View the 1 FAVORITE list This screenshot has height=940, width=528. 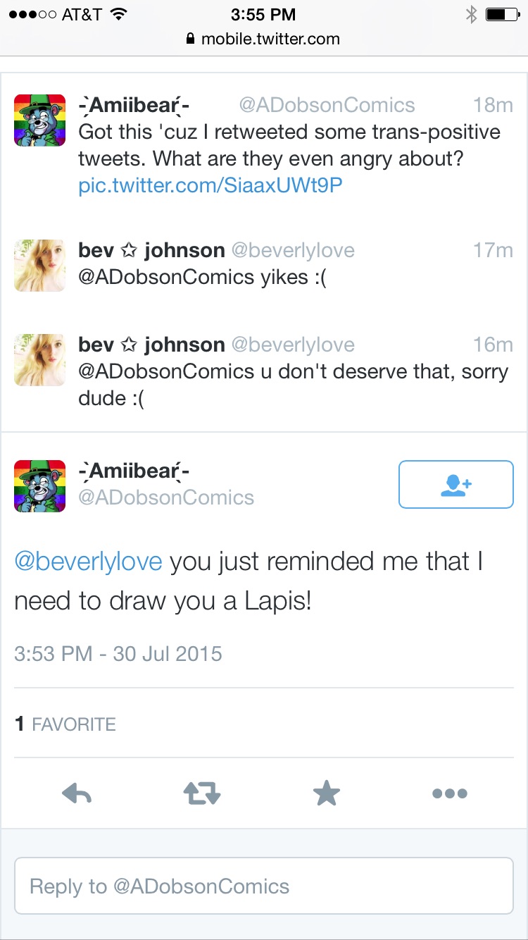coord(65,724)
